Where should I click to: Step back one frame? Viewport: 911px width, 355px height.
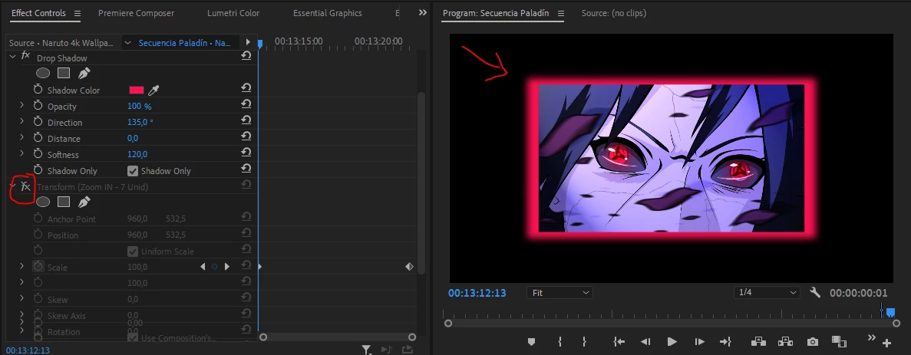645,342
